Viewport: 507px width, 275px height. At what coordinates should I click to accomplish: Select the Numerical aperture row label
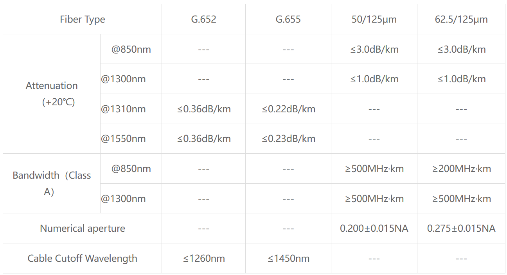pyautogui.click(x=82, y=228)
